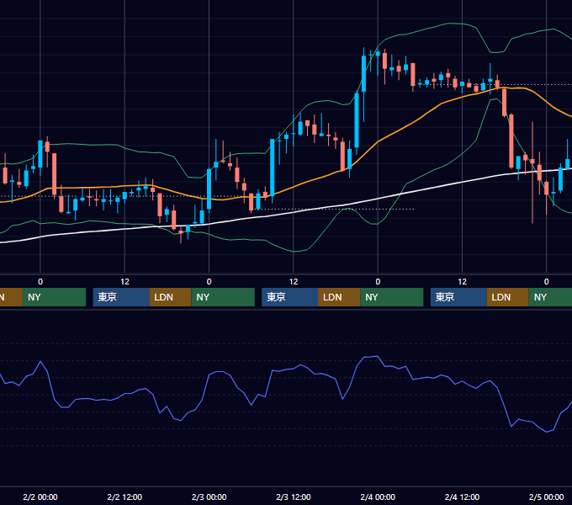Click the long red candle after 2/4 noon
The image size is (572, 505).
click(x=511, y=141)
